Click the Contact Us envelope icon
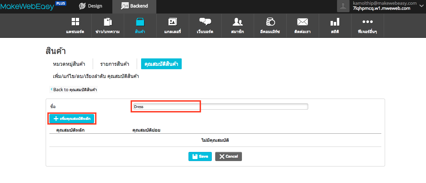 coord(302,22)
